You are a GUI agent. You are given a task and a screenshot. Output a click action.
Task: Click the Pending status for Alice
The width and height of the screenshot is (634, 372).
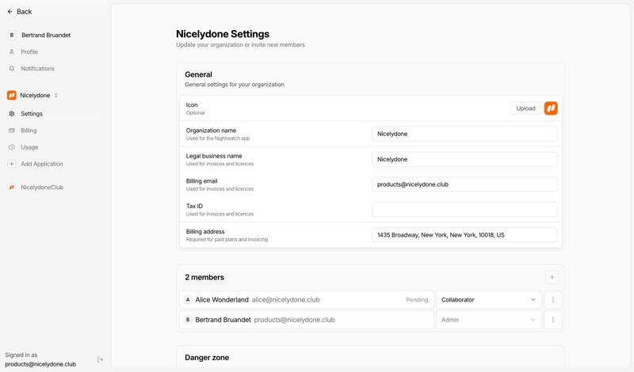click(417, 300)
